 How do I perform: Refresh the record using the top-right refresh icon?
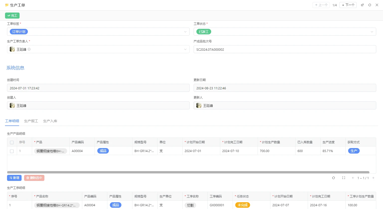pos(370,5)
